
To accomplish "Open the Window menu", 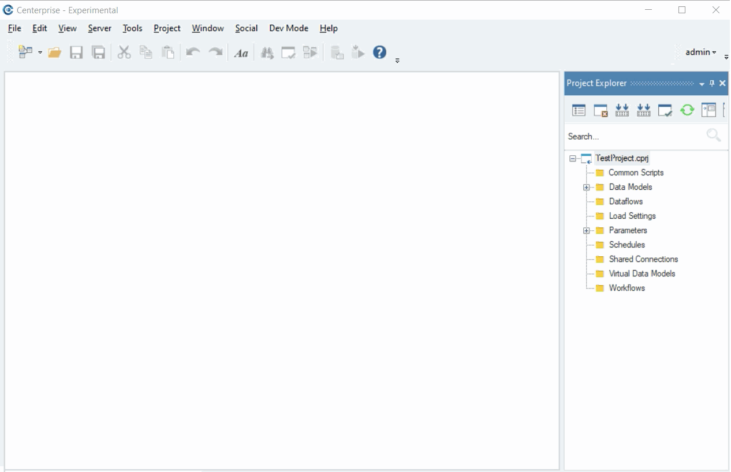I will pos(208,28).
